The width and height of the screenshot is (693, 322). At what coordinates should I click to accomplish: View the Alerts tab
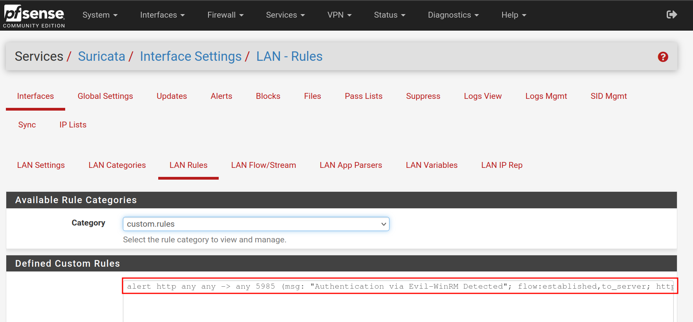click(x=221, y=96)
